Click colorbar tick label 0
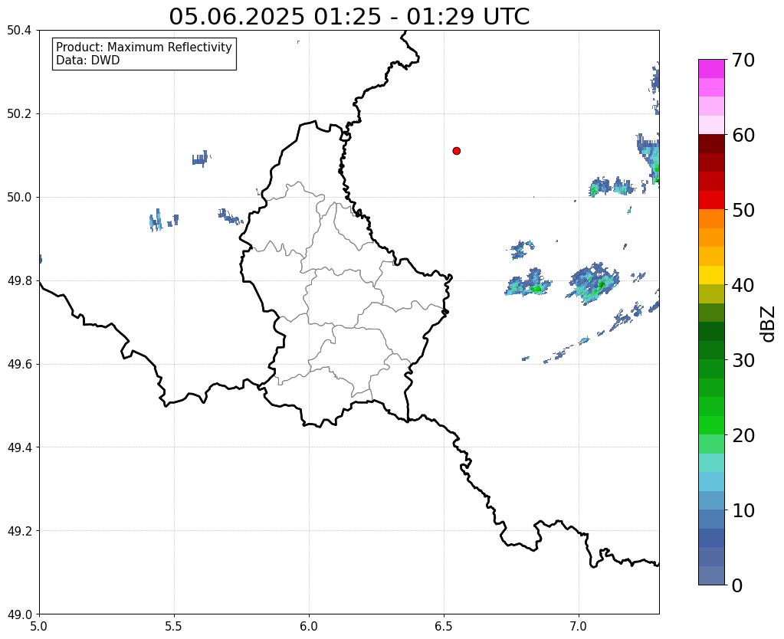Viewport: 784px width, 639px height. [737, 585]
